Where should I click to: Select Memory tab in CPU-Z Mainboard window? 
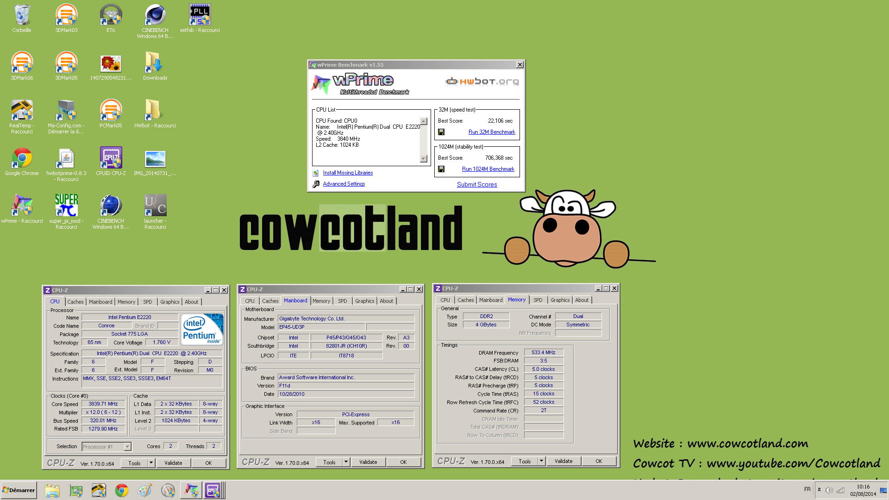click(x=321, y=301)
